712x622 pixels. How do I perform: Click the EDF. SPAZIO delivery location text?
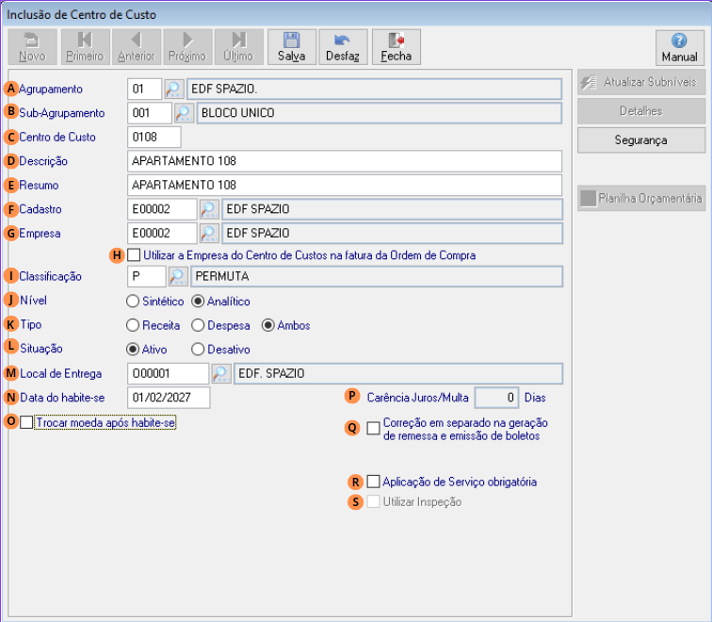[398, 373]
